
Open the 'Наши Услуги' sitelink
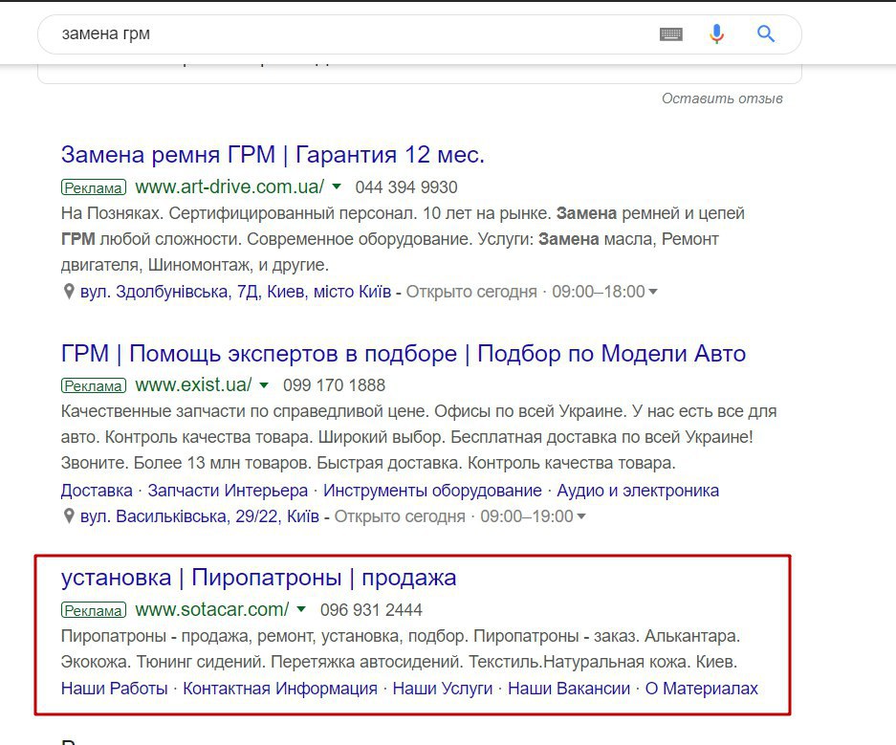(x=443, y=689)
